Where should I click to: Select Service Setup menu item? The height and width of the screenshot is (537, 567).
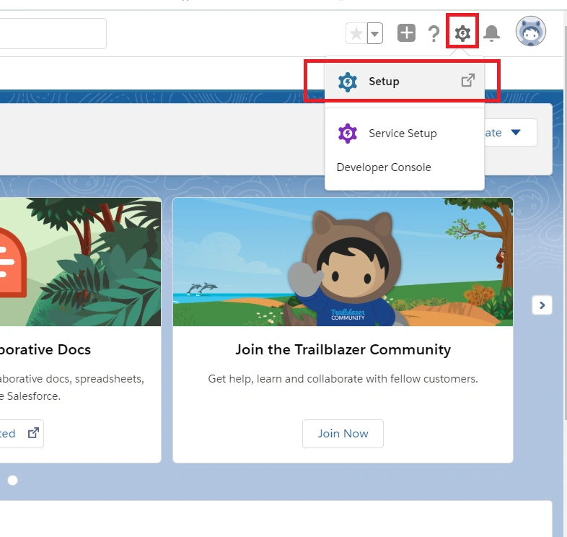click(x=405, y=133)
